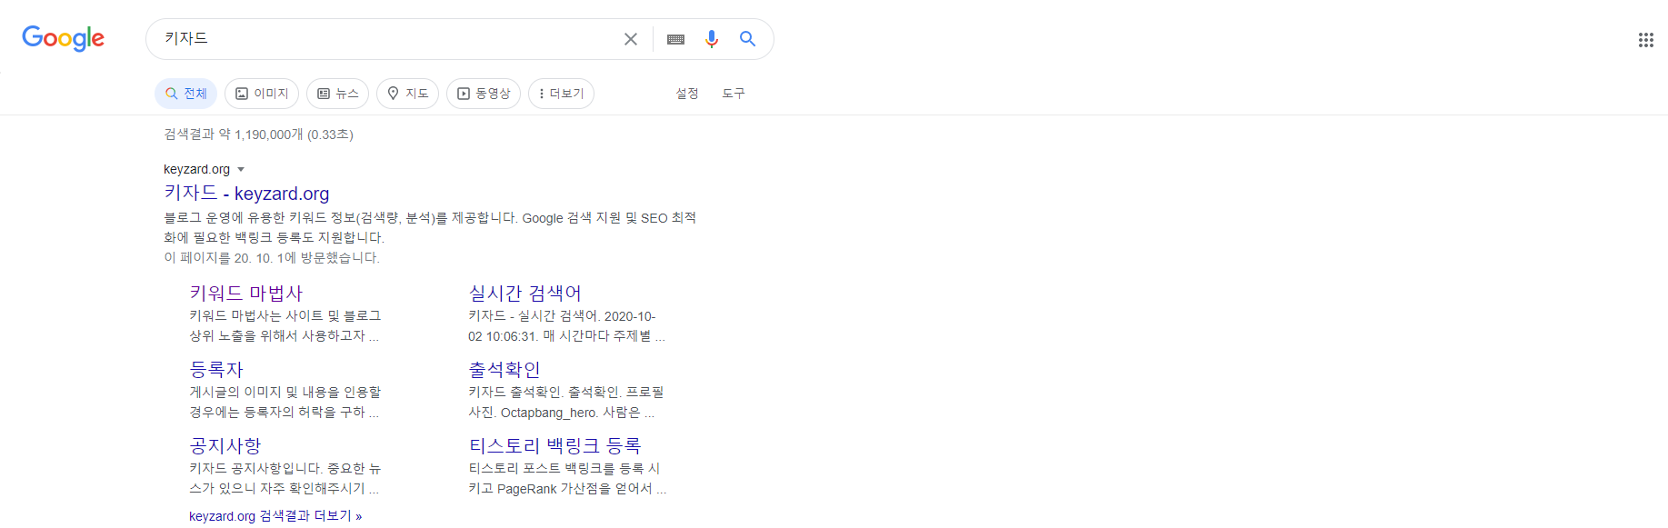This screenshot has height=528, width=1668.
Task: Open the 설정 menu
Action: pyautogui.click(x=687, y=94)
